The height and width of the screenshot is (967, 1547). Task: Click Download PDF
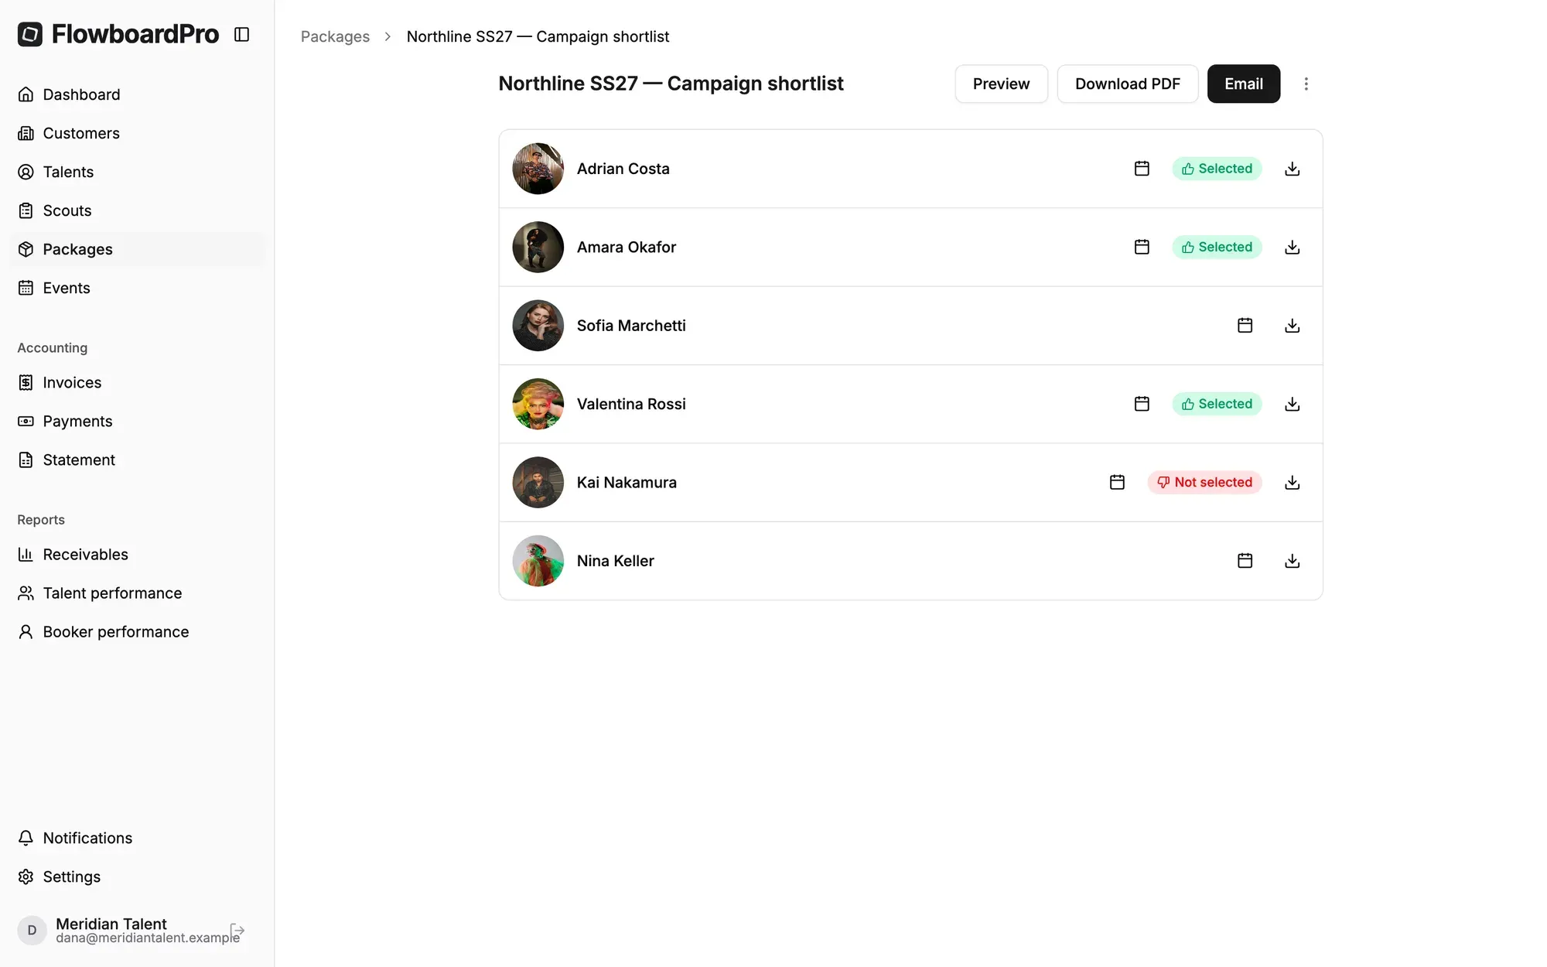(1127, 84)
